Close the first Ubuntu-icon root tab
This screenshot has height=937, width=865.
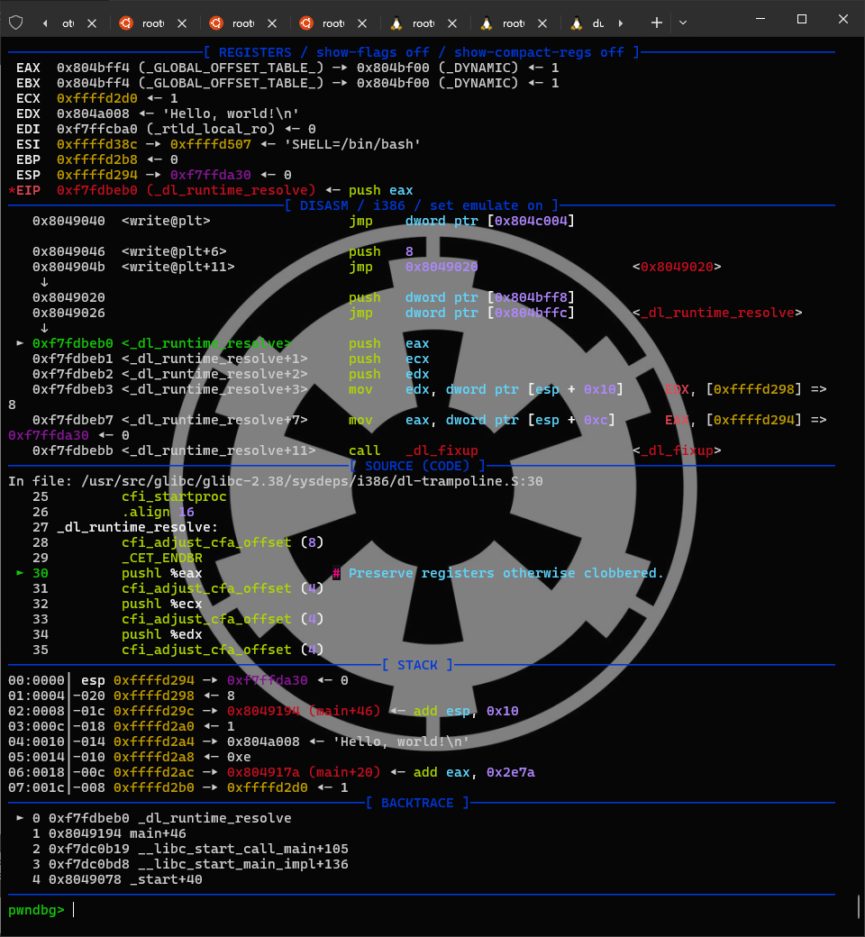182,23
